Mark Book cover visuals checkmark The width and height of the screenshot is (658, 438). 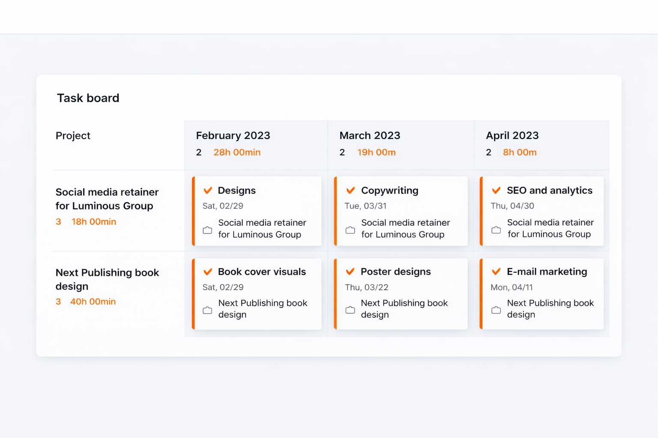click(208, 272)
